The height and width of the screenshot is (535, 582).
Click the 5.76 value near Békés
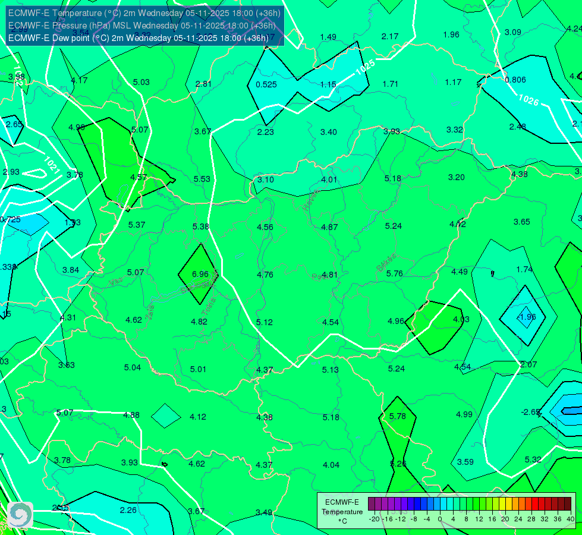point(394,273)
